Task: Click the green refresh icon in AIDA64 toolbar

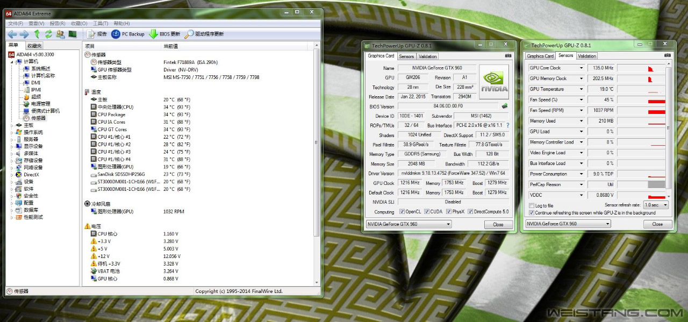Action: point(48,34)
